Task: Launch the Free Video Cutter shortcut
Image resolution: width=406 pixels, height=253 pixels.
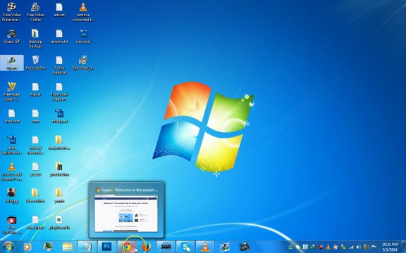Action: (35, 12)
